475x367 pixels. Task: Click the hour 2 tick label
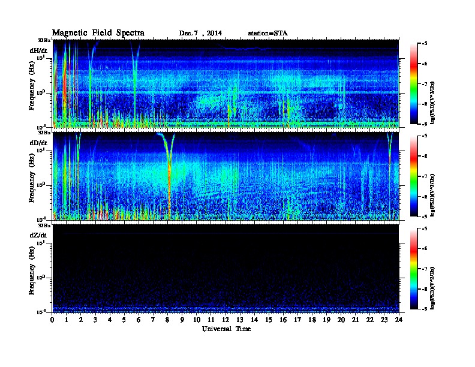(x=81, y=320)
